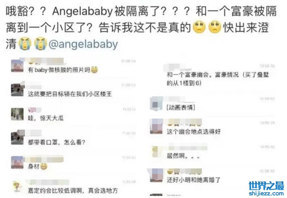Click second sad face emoji before '快出来澄'
Image resolution: width=287 pixels, height=198 pixels.
(x=215, y=27)
